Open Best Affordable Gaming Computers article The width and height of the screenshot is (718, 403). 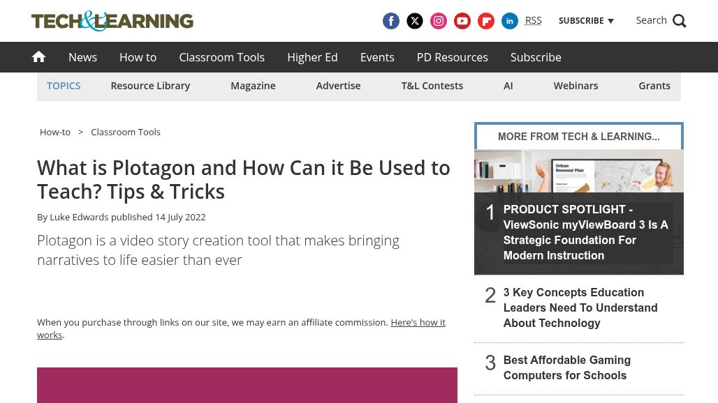pos(567,368)
